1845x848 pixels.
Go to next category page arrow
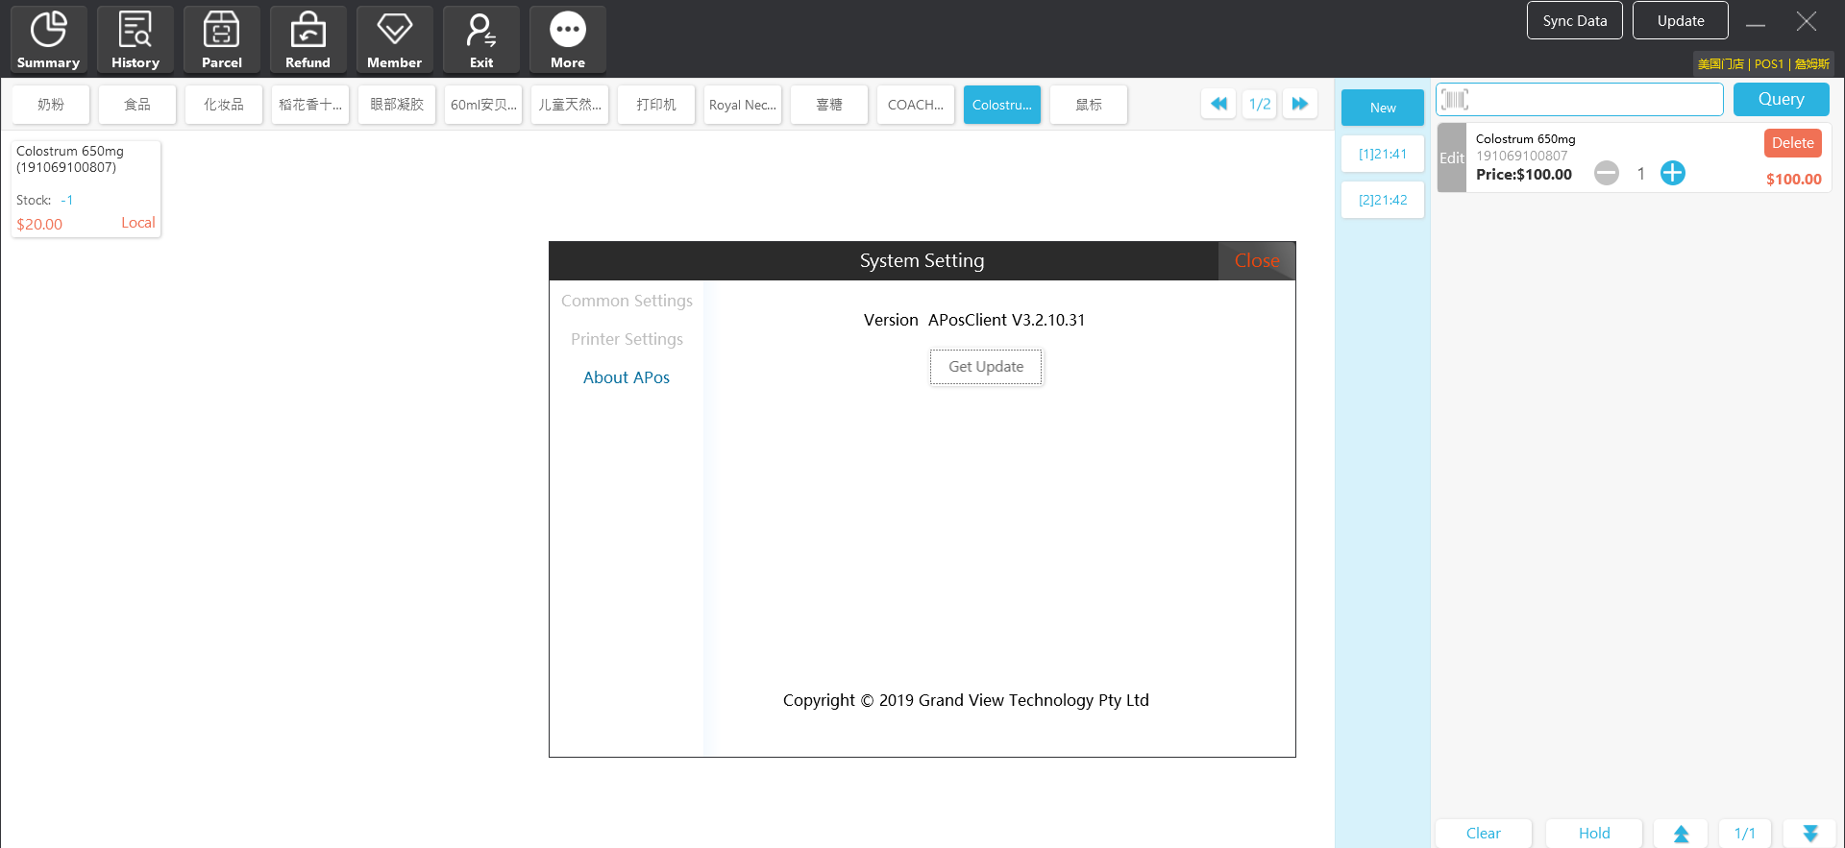[1300, 104]
